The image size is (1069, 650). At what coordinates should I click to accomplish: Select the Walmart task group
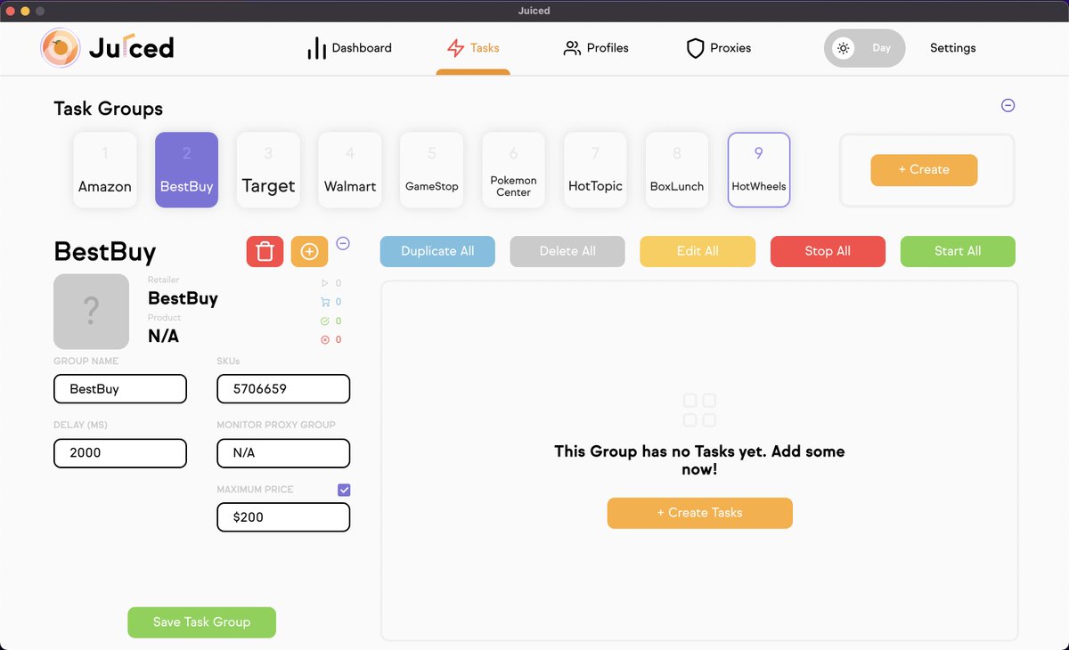[x=350, y=170]
